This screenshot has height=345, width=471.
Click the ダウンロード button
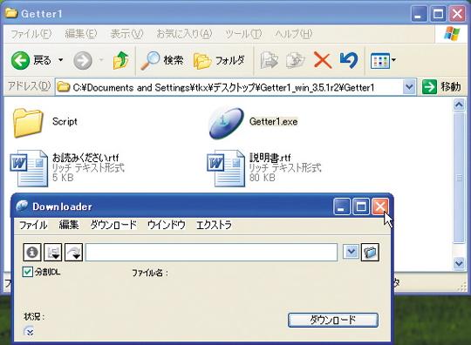point(333,320)
